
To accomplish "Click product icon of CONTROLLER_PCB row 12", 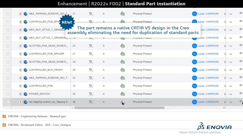I will click(x=25, y=86).
